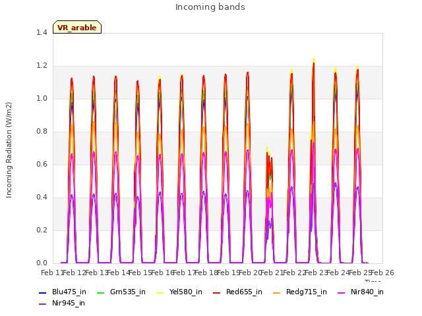The image size is (422, 316).
Task: Toggle the Redg715_in legend entry
Action: pyautogui.click(x=300, y=292)
